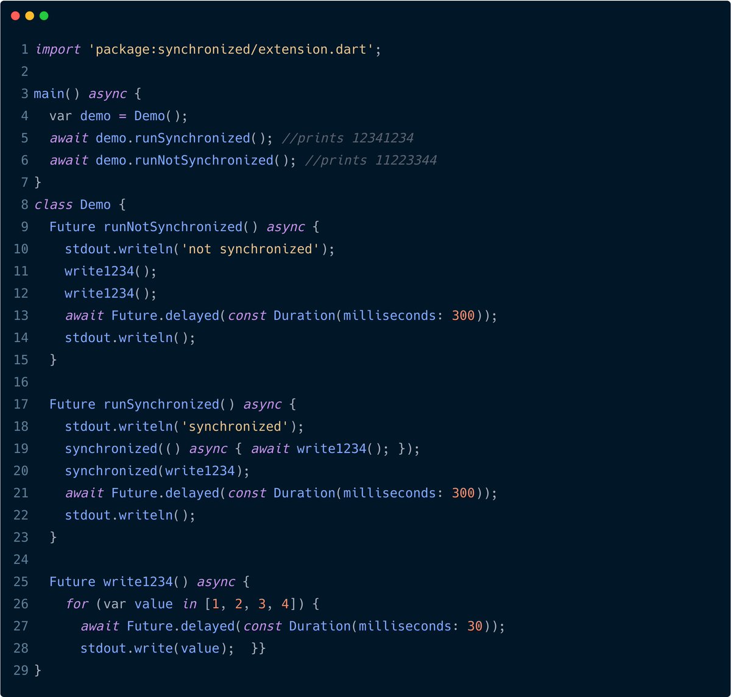The image size is (731, 697).
Task: Click the red traffic light button
Action: click(x=15, y=16)
